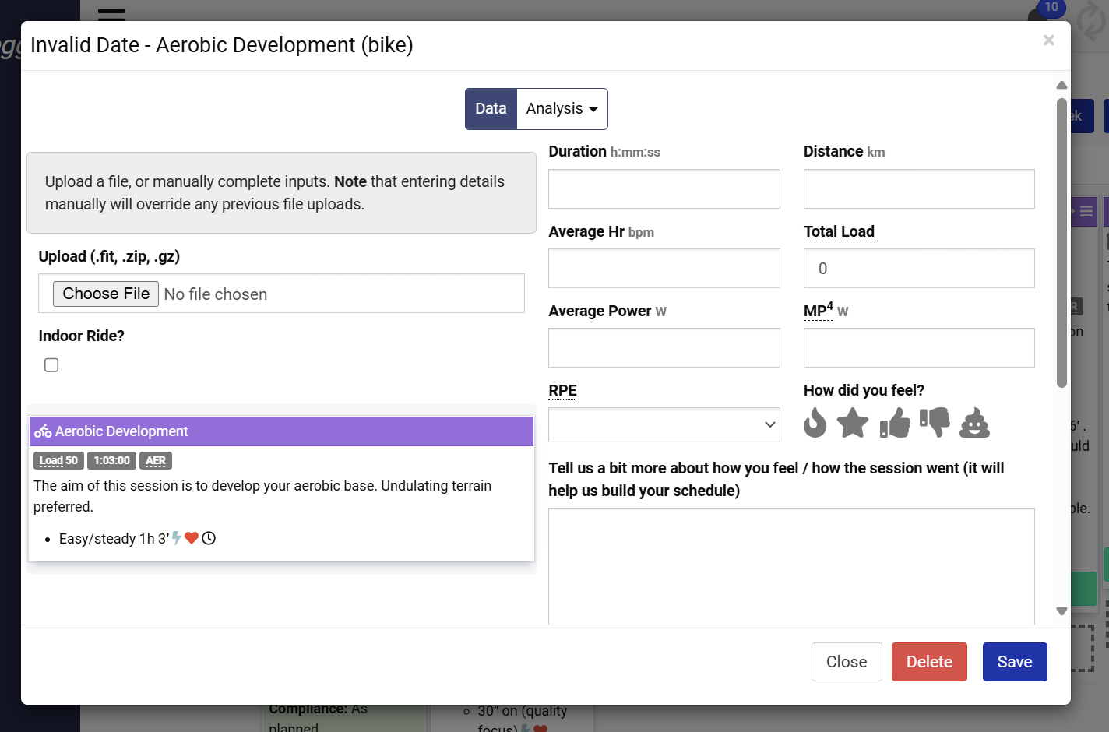Open the RPE dropdown

pos(664,425)
